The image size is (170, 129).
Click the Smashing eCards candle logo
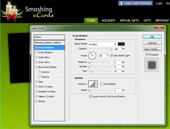(12, 12)
